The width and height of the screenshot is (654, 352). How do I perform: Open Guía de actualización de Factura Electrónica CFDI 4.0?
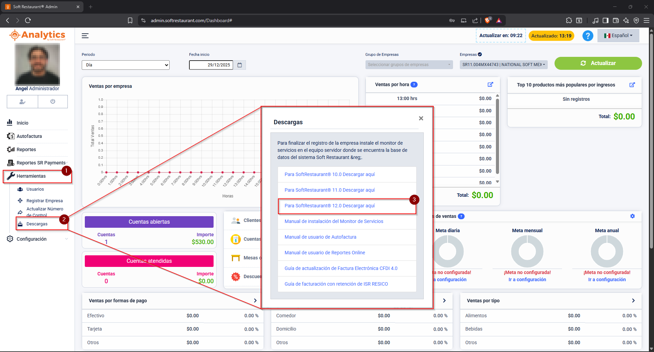point(341,268)
